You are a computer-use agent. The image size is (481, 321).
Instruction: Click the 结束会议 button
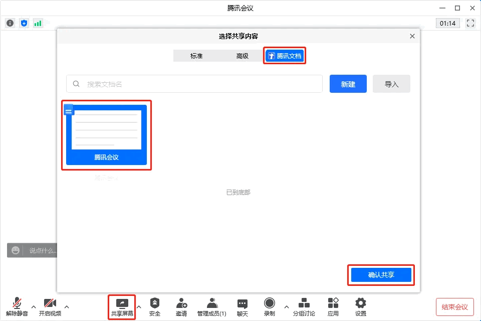tap(454, 307)
